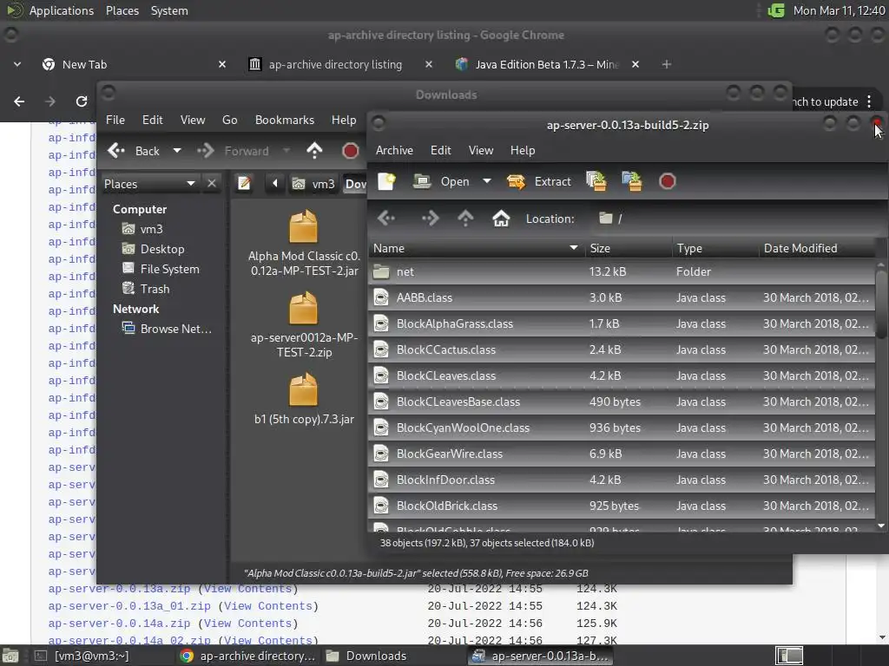Select ap-server0012a-MP-TEST-2.zip file icon

(303, 308)
